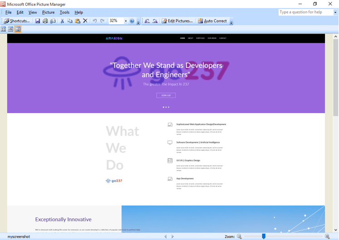This screenshot has height=240, width=339.
Task: Click the vertical scrollbar down arrow
Action: click(x=335, y=230)
